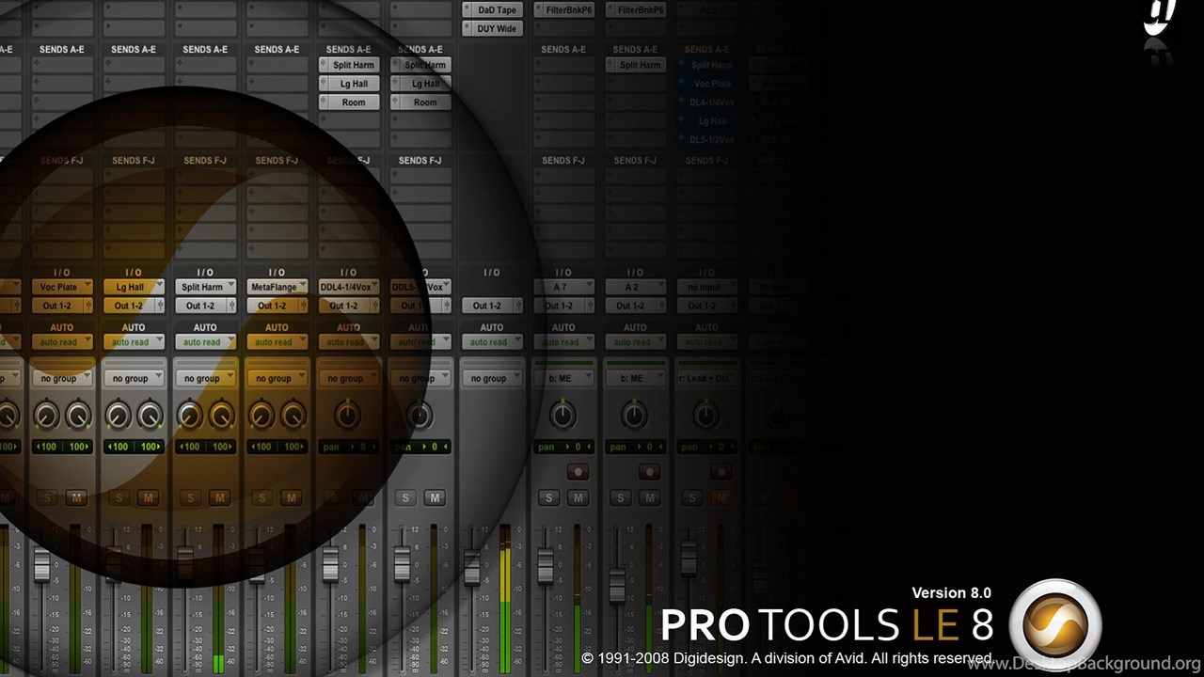Click the first FilterBnkP6 insert

[x=563, y=10]
